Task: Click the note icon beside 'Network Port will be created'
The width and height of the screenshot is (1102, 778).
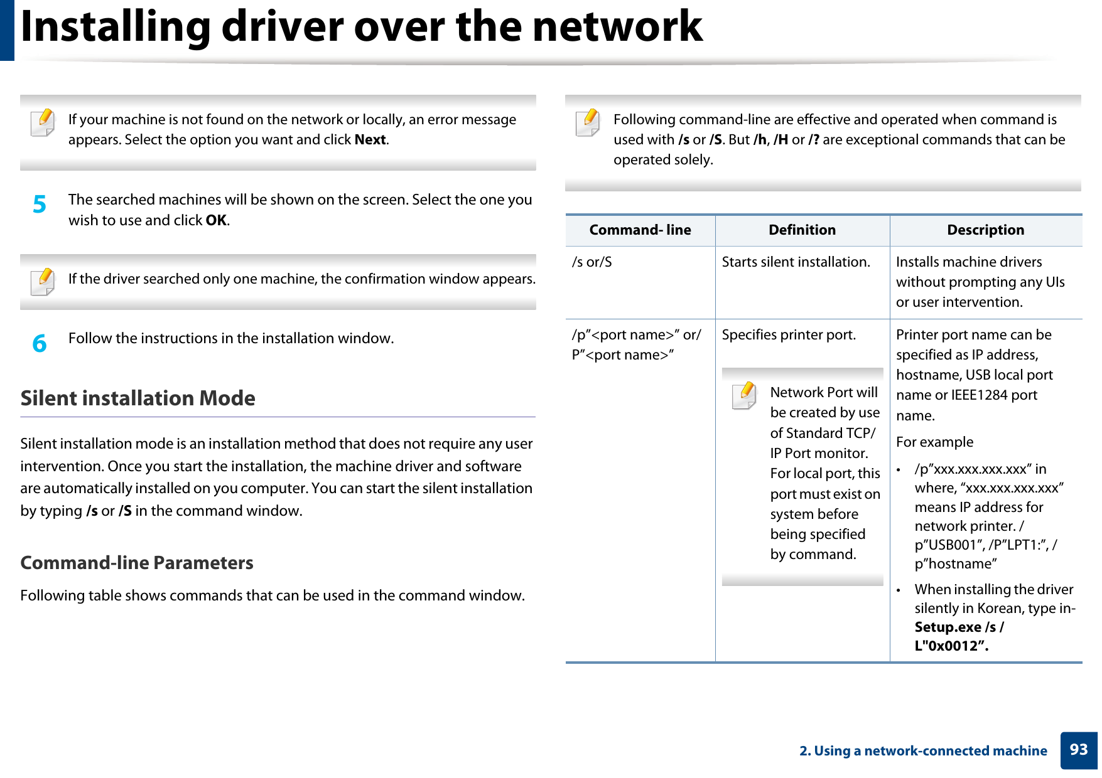Action: click(744, 396)
